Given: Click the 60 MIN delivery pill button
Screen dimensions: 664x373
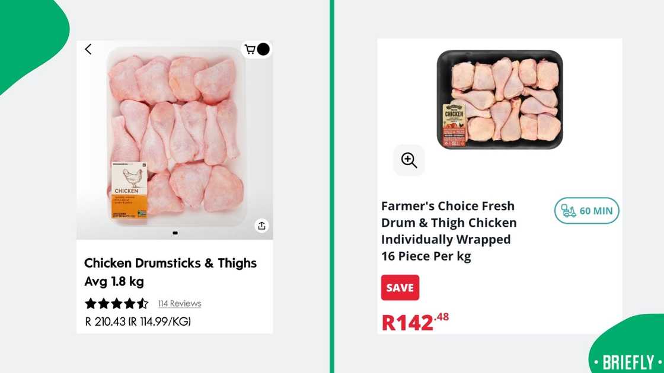Looking at the screenshot, I should (586, 211).
